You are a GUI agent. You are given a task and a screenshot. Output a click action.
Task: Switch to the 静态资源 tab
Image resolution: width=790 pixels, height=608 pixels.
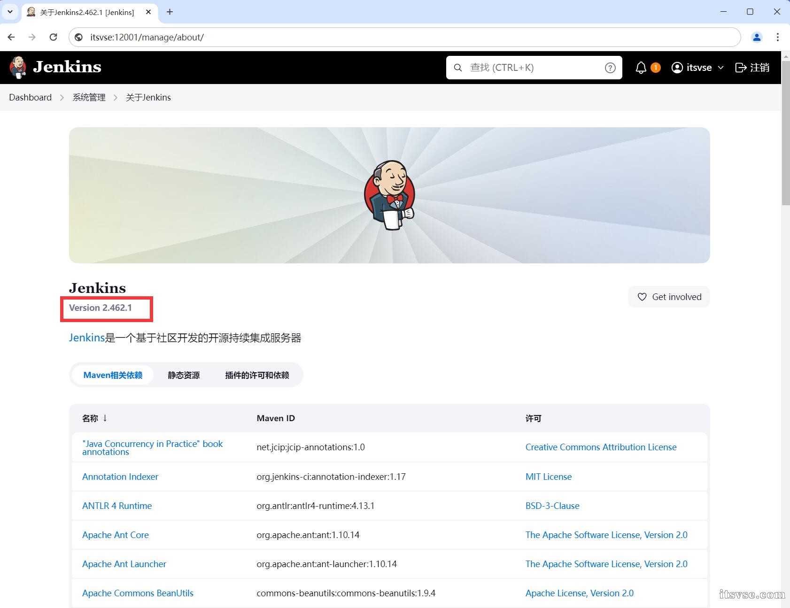click(x=184, y=375)
